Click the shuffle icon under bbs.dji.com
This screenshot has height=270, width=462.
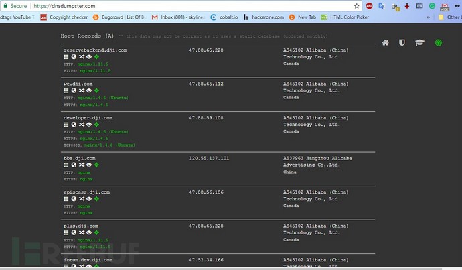[x=82, y=165]
